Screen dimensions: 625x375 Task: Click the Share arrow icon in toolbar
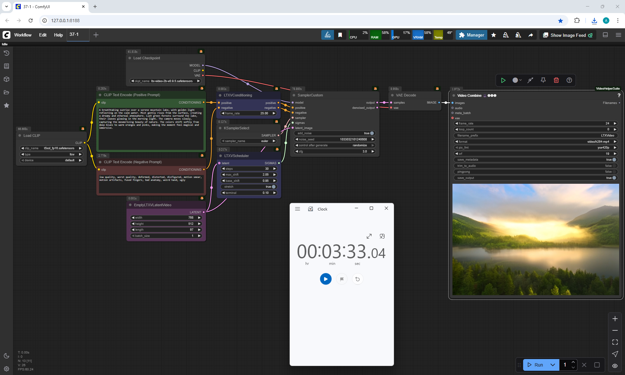click(531, 35)
